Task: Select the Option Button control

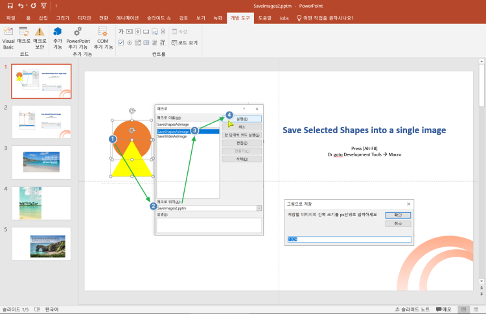Action: [129, 43]
